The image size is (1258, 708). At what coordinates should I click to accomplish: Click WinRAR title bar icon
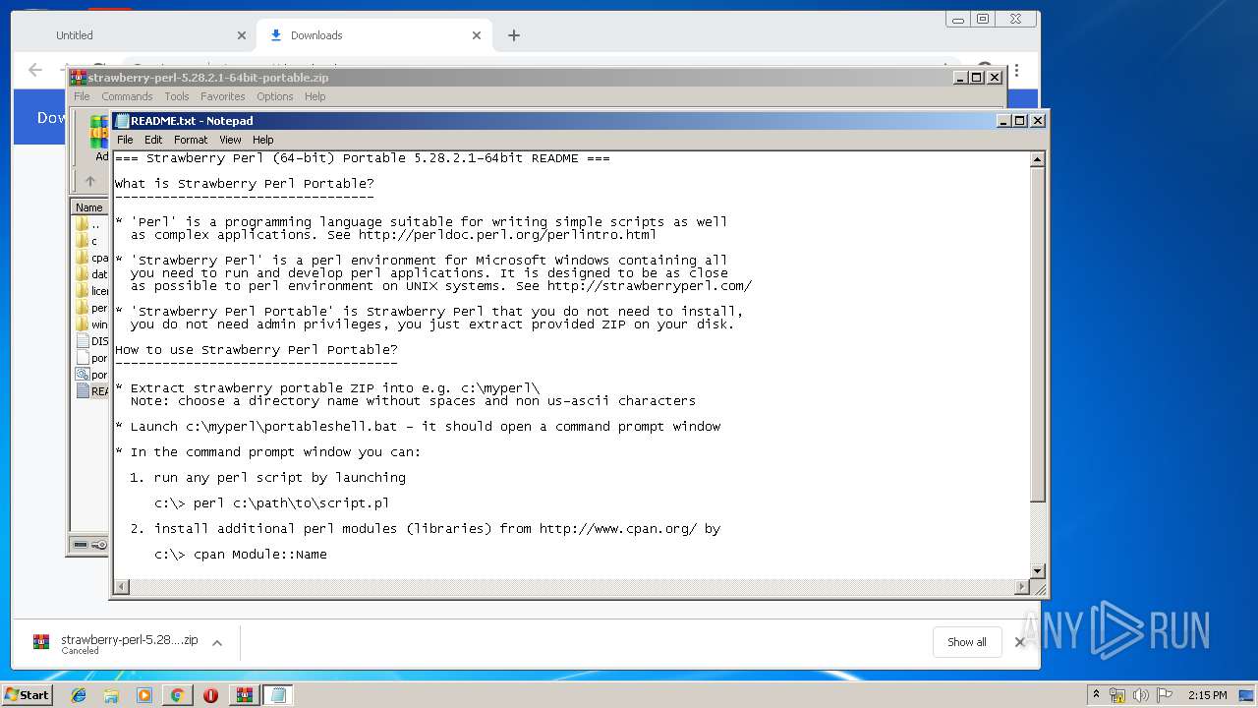coord(79,78)
